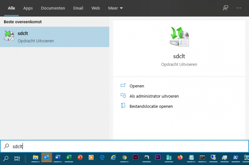The image size is (249, 165).
Task: Switch to the Alle search tab
Action: point(12,8)
